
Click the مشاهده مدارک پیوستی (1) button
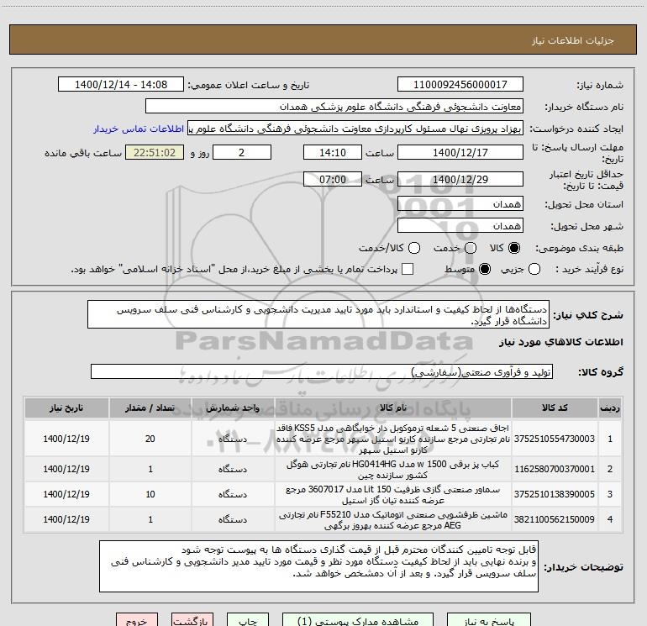point(358,620)
